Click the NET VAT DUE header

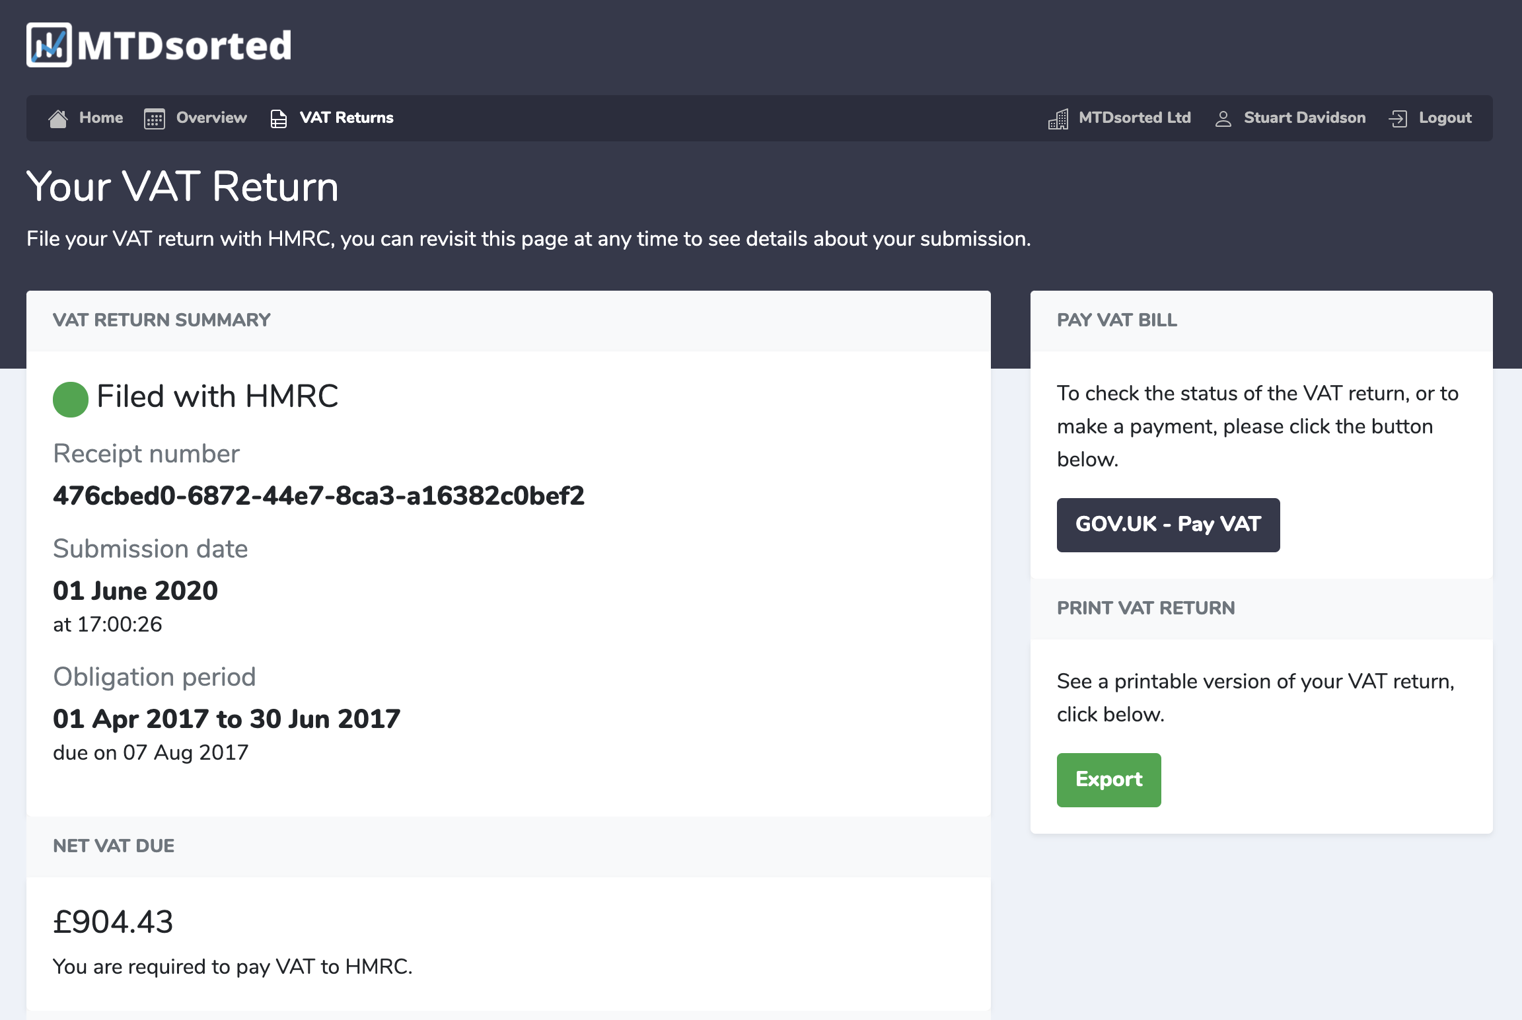pyautogui.click(x=114, y=846)
